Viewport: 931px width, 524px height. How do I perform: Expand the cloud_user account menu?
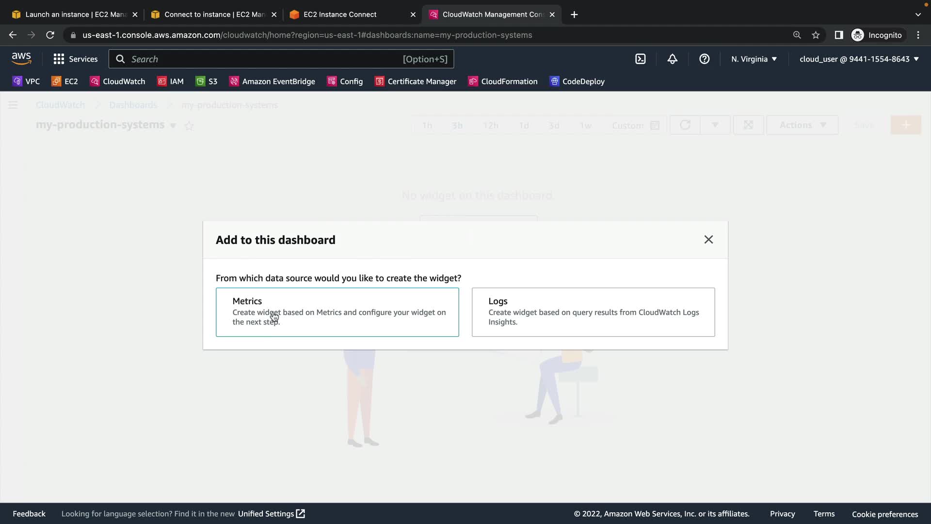[x=859, y=59]
